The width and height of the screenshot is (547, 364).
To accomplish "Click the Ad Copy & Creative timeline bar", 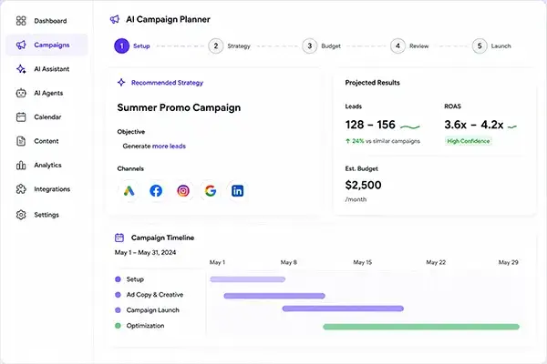I will [274, 296].
